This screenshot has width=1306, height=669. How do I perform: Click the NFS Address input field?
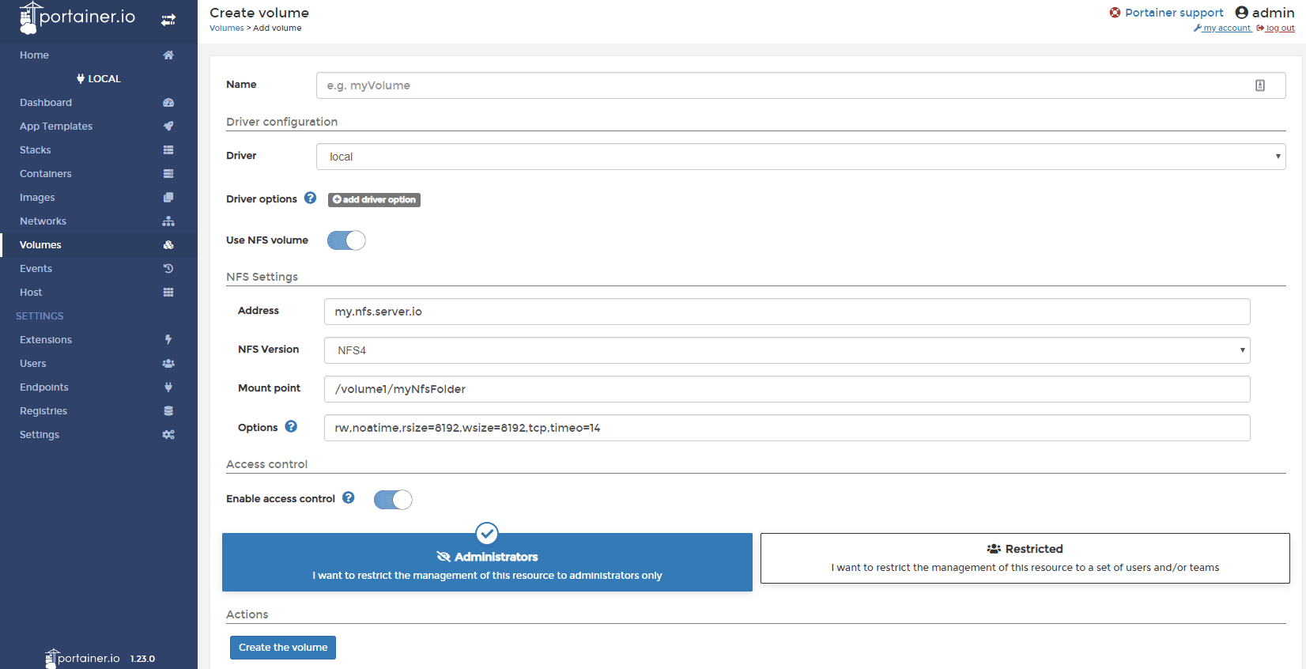787,312
